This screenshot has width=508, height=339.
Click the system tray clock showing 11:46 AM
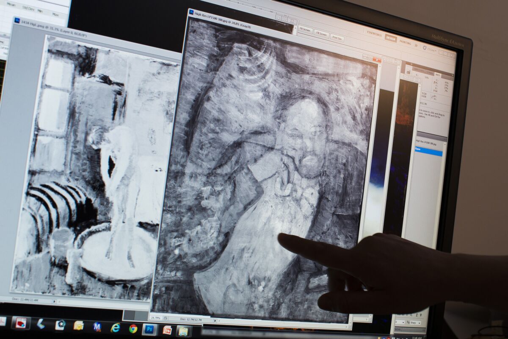[417, 337]
